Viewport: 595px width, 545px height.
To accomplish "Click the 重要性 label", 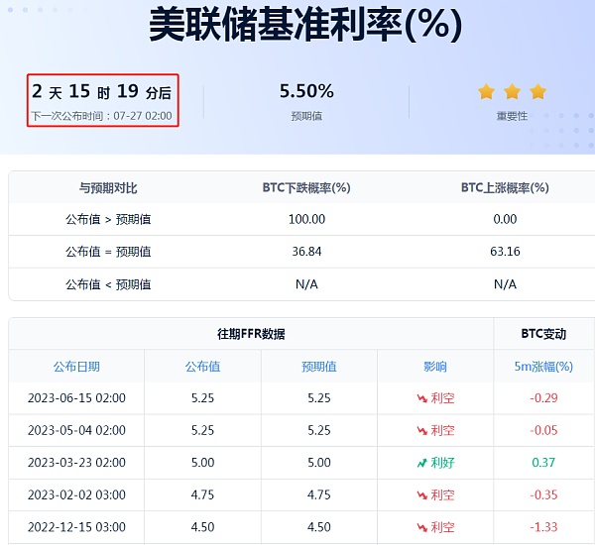I will pos(512,116).
